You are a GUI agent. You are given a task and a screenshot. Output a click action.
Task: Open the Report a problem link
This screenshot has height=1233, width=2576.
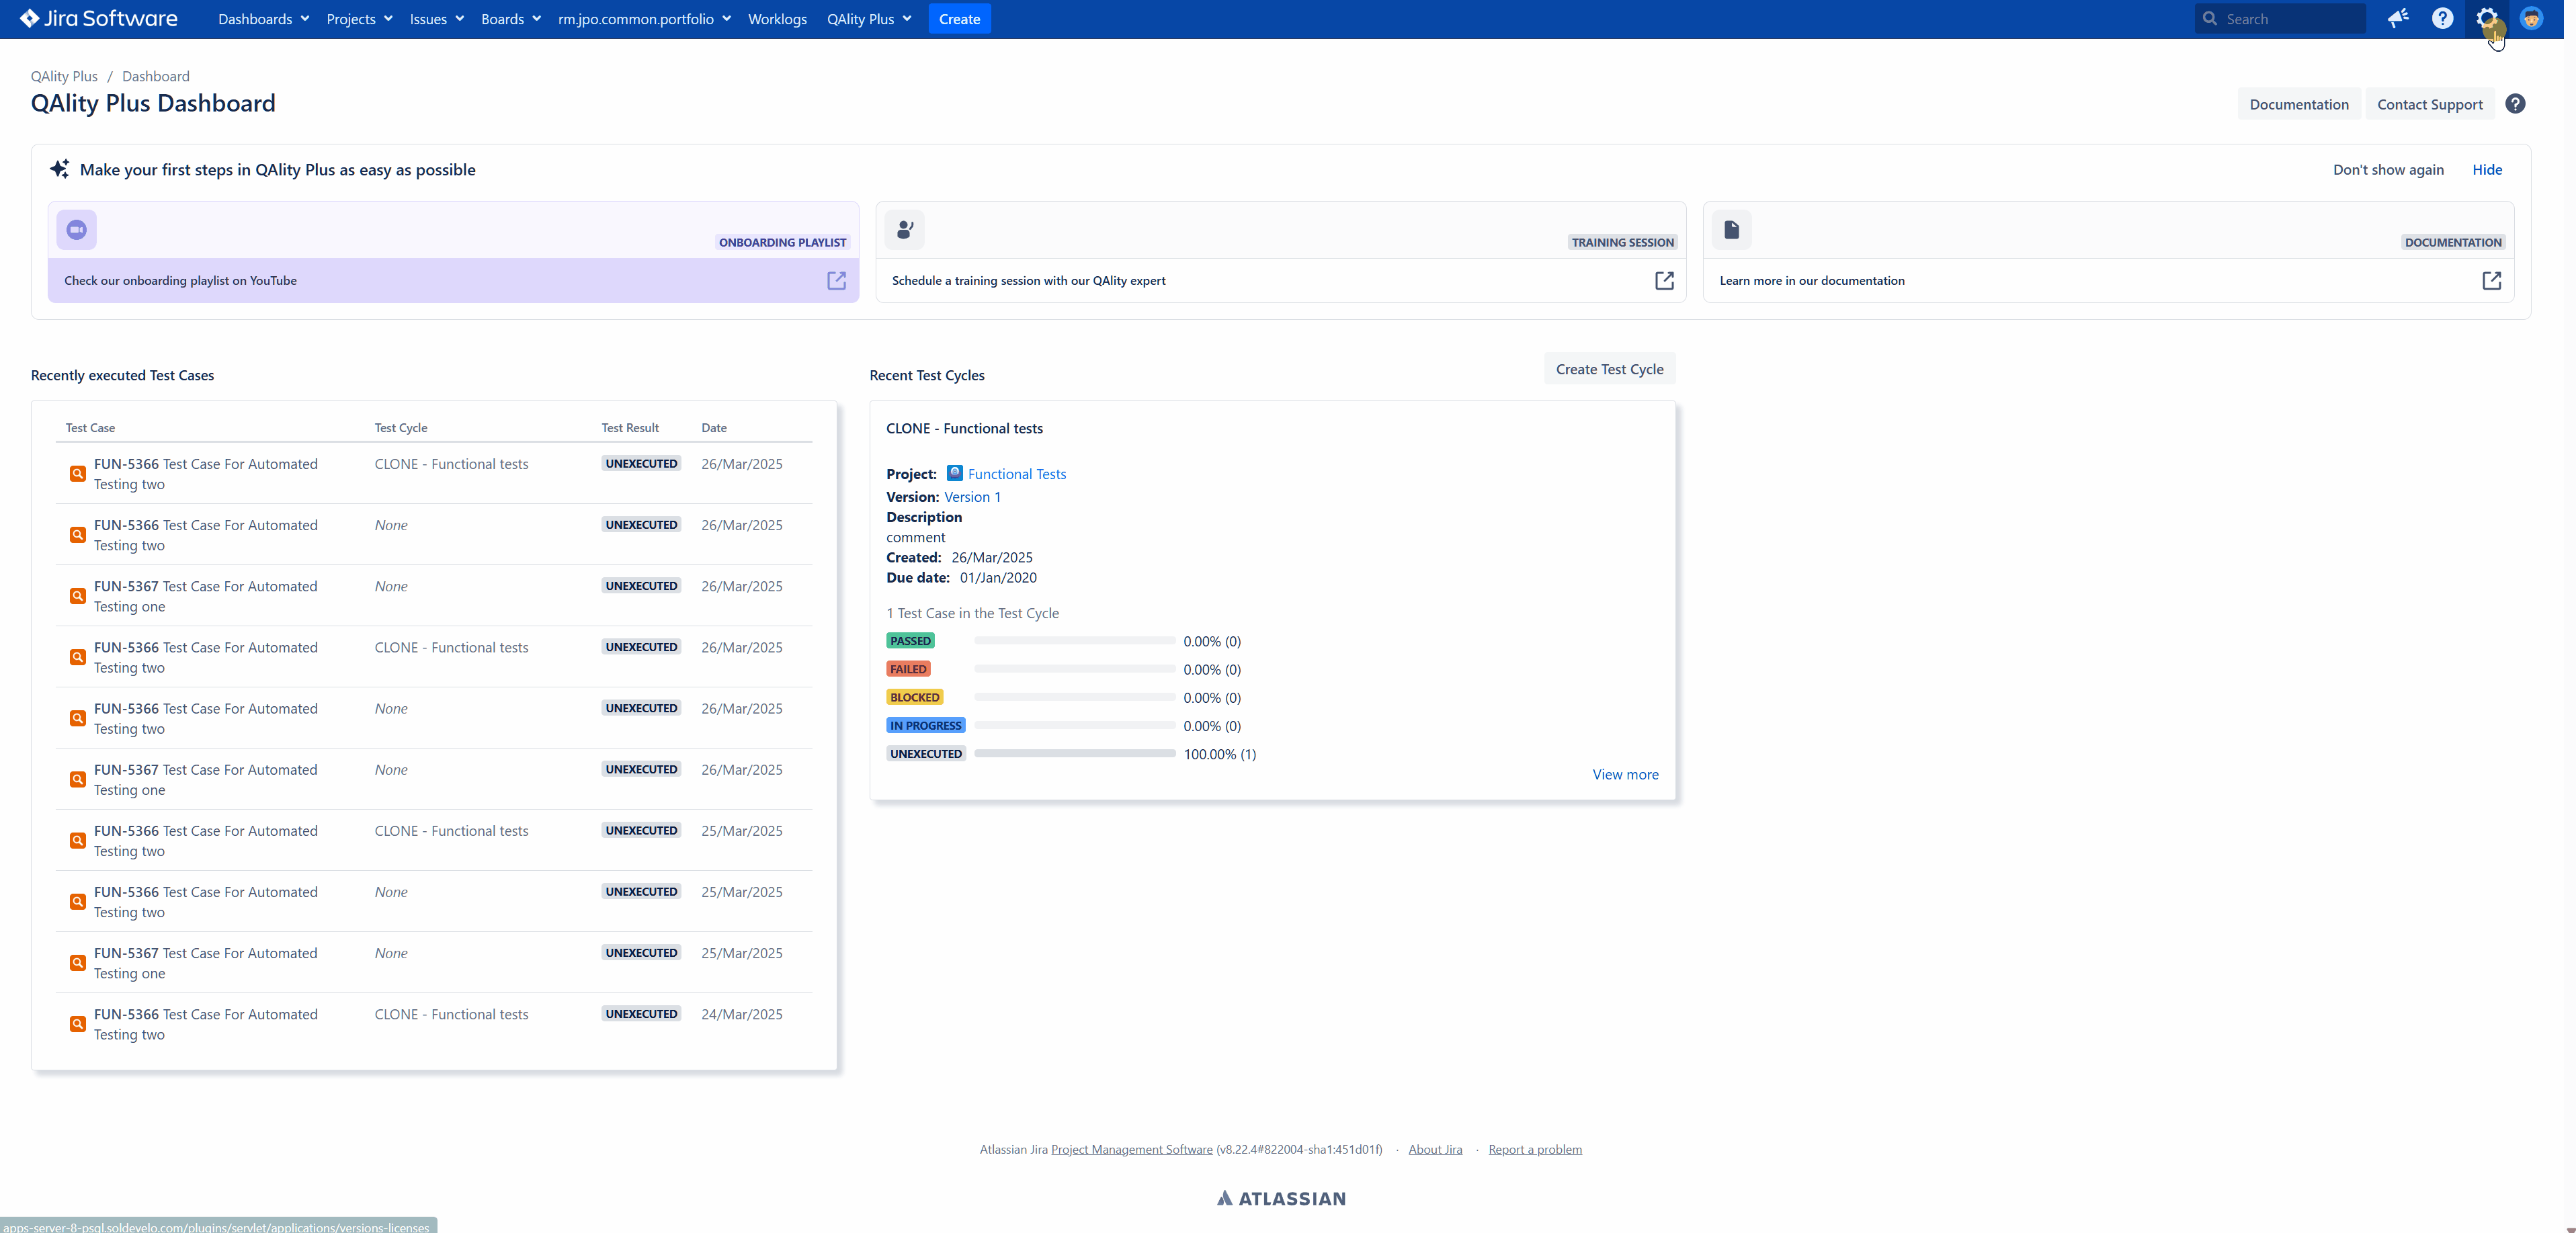(x=1535, y=1150)
